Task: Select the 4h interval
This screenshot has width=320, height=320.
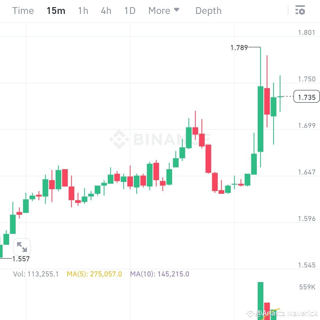Action: point(106,10)
